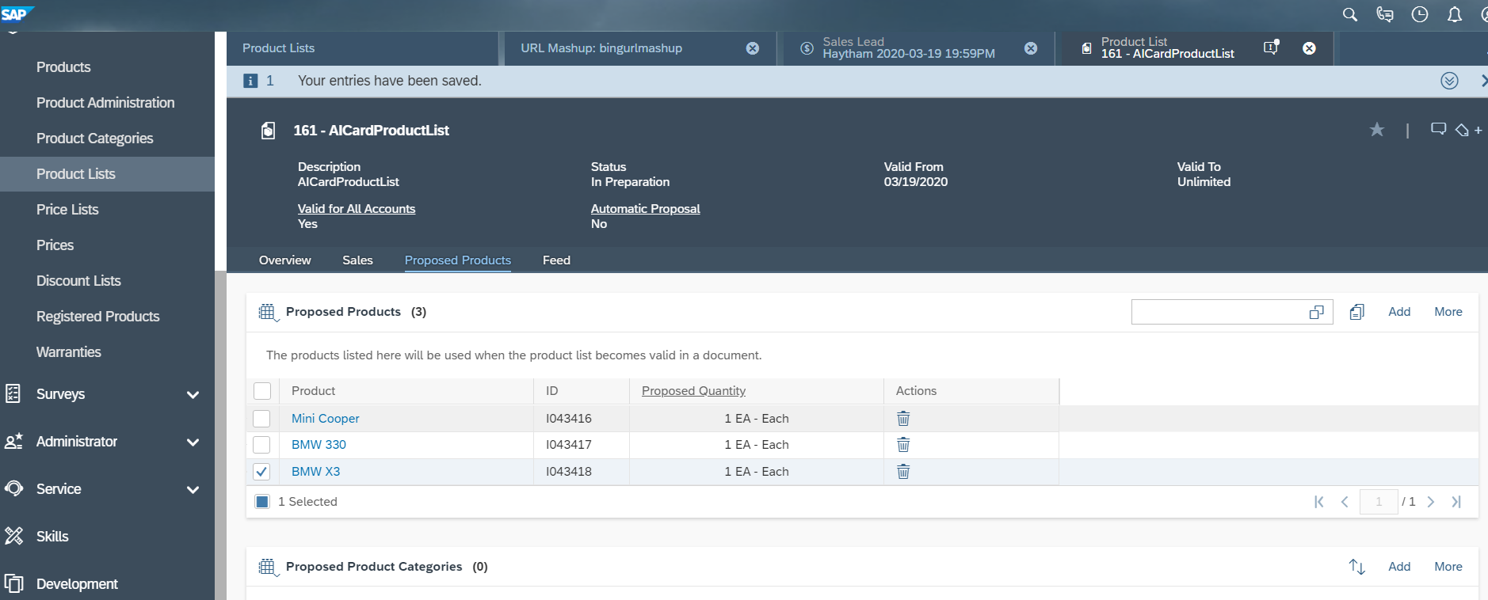1488x600 pixels.
Task: Click the new-window icon on Product List tab
Action: click(1271, 47)
